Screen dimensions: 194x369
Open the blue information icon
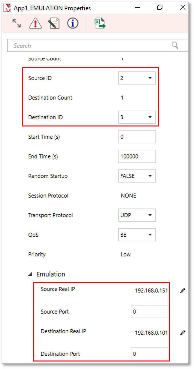[73, 23]
